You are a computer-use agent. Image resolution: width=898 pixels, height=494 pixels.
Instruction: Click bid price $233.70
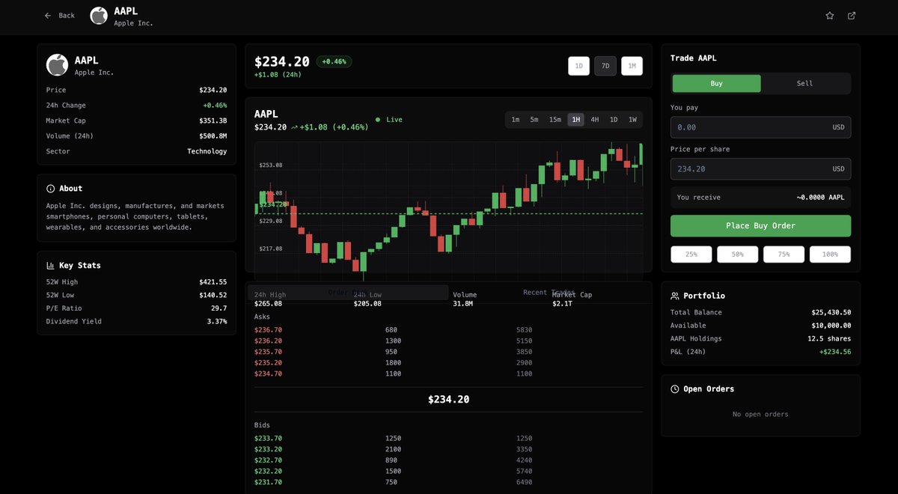pyautogui.click(x=268, y=439)
